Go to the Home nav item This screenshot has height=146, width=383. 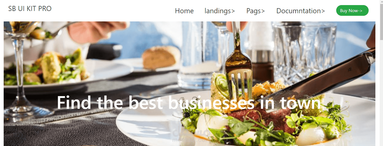184,11
